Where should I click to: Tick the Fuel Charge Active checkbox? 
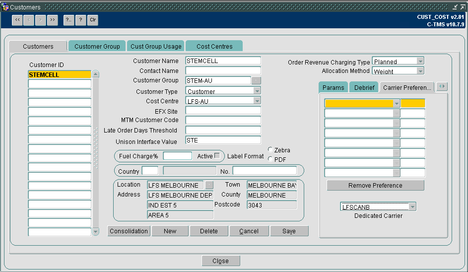click(217, 155)
